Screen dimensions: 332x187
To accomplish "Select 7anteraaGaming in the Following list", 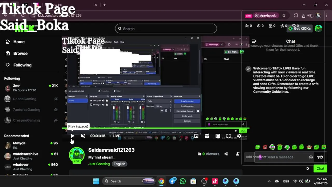I will click(31, 110).
